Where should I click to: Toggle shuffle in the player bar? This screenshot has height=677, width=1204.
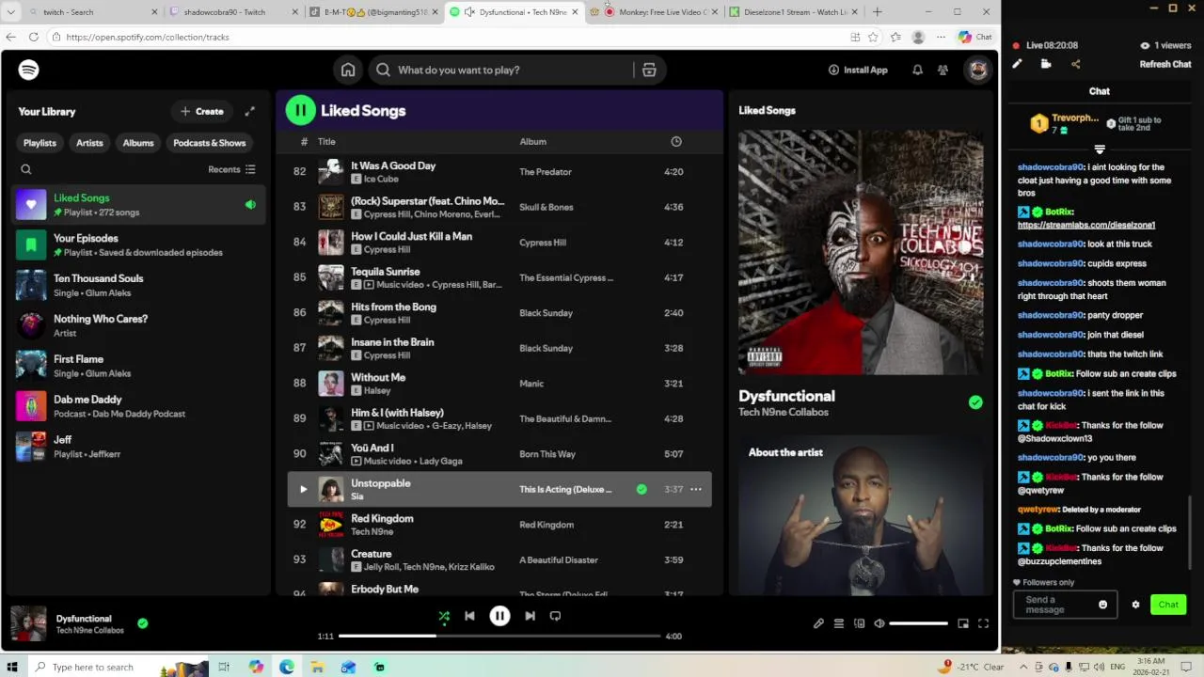[x=444, y=616]
